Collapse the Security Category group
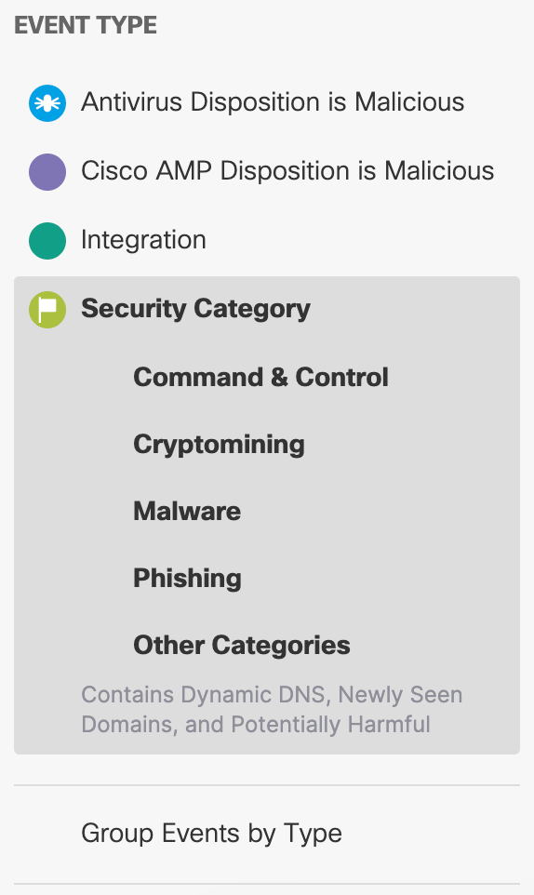This screenshot has width=534, height=895. [x=195, y=309]
